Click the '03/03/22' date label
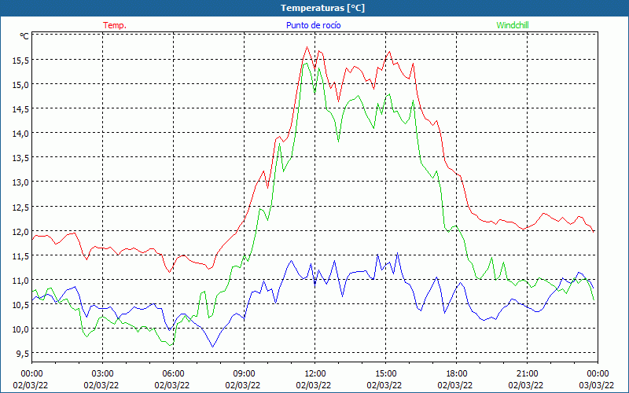The image size is (629, 393). tap(597, 385)
